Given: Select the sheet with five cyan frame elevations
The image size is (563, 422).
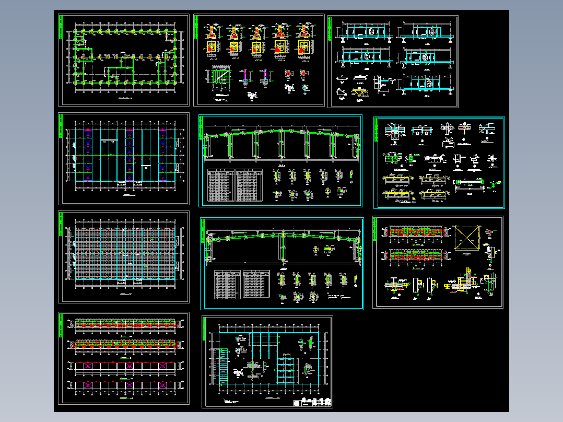Looking at the screenshot, I should pos(393,62).
